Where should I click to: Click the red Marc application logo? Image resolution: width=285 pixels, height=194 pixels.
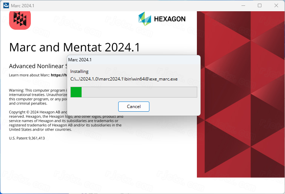[x=20, y=20]
